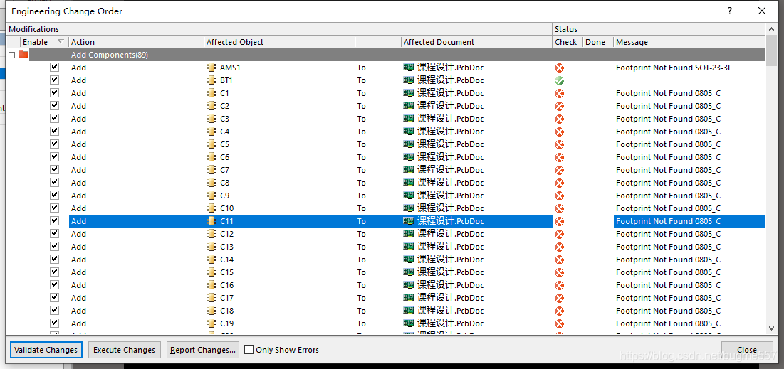784x369 pixels.
Task: Click the Footprint Not Found message for C16
Action: tap(668, 285)
